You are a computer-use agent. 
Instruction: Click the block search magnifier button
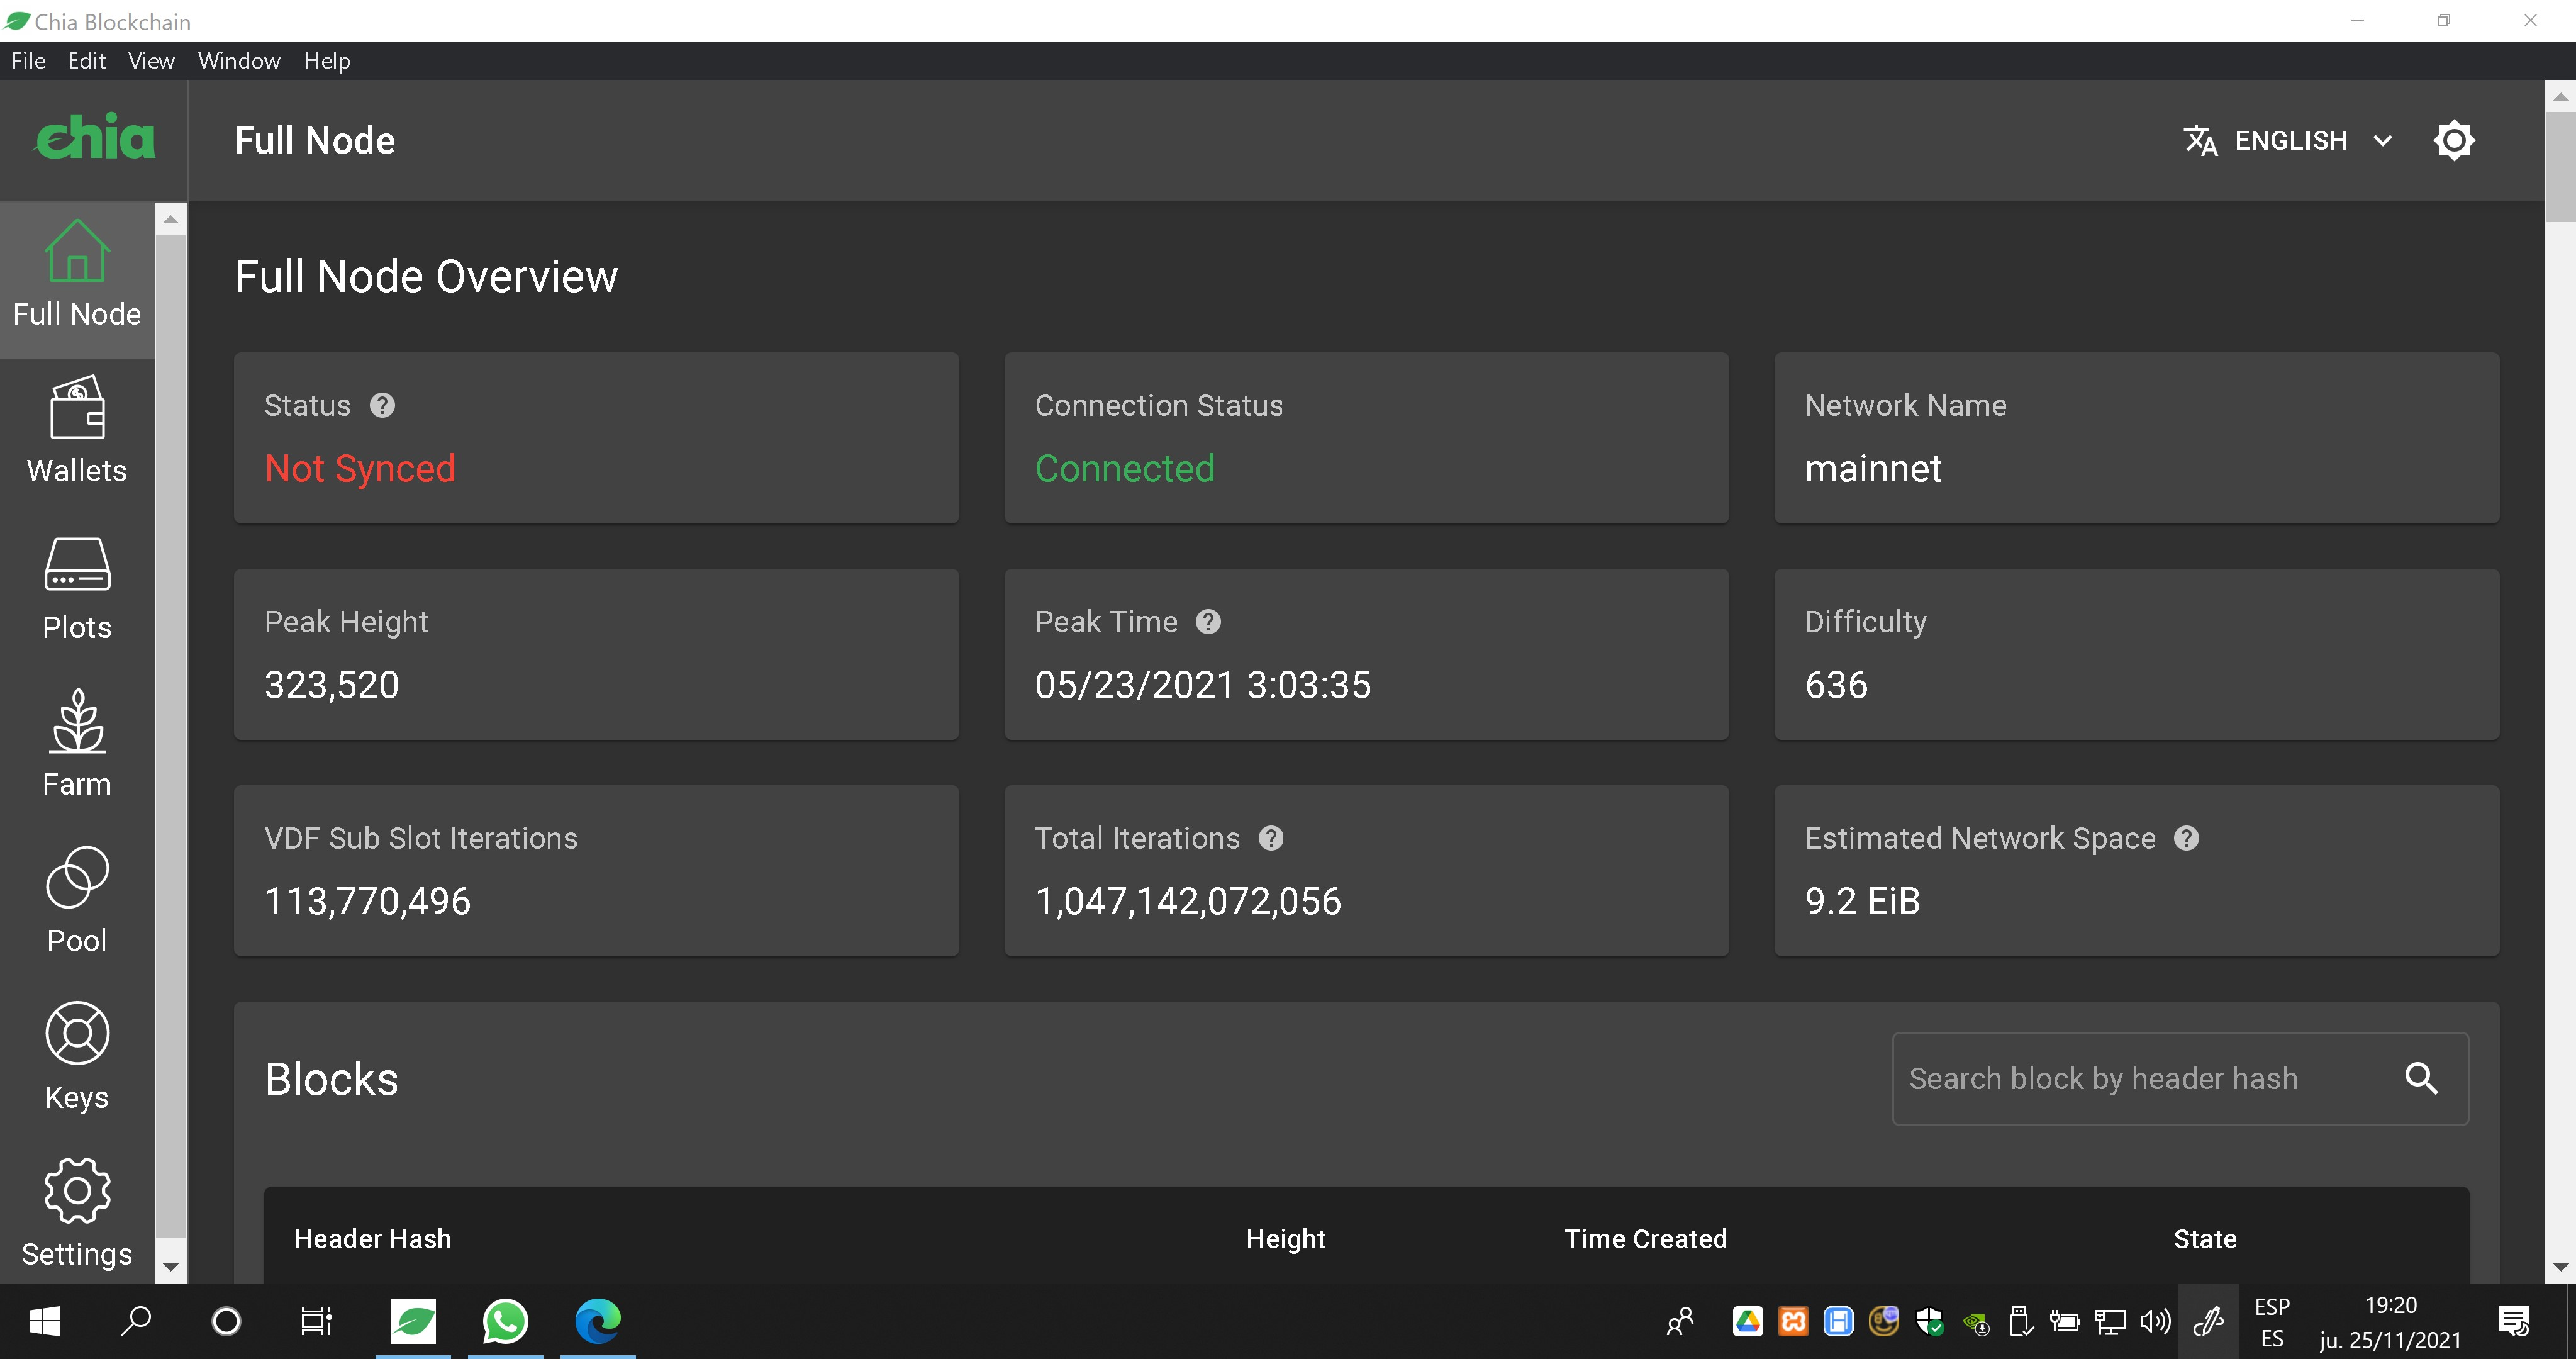click(2423, 1078)
